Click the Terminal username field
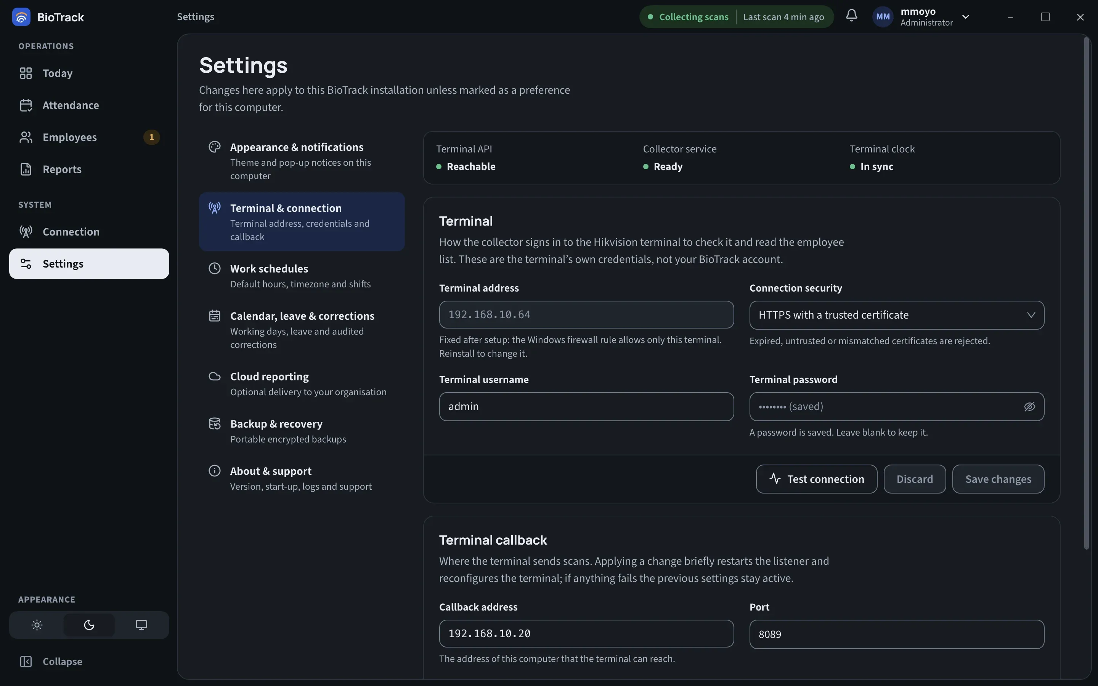The height and width of the screenshot is (686, 1098). 586,407
